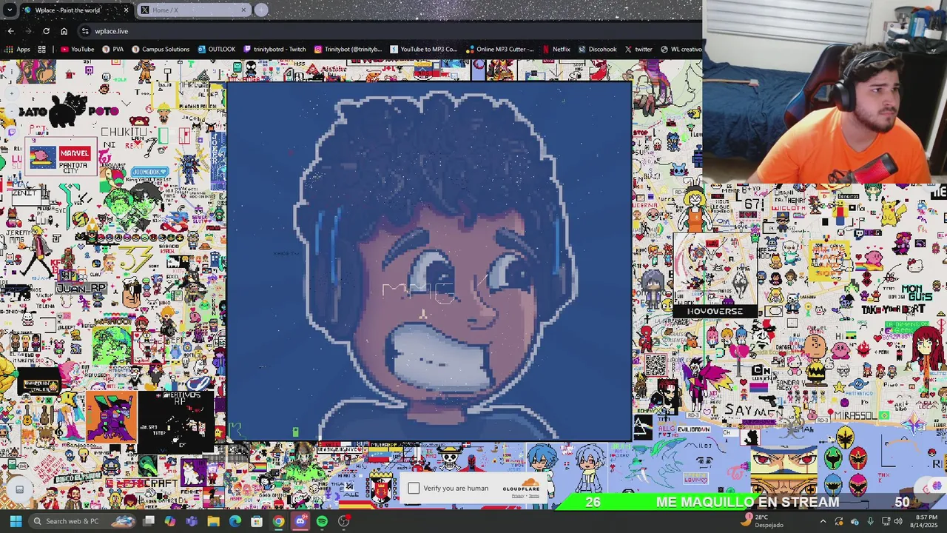Screen dimensions: 947x533
Task: Open the Trinitybot Instagram bookmark
Action: 348,50
